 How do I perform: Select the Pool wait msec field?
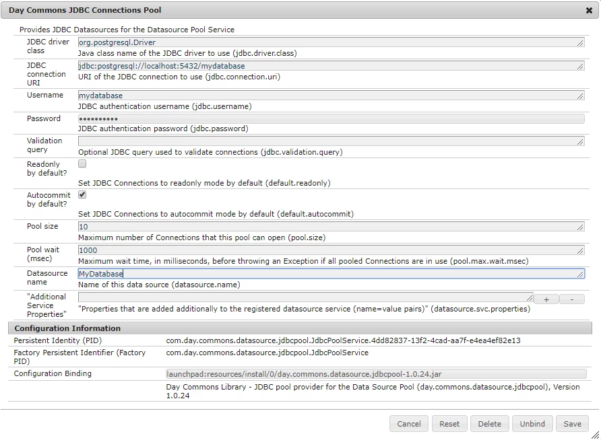tap(331, 250)
